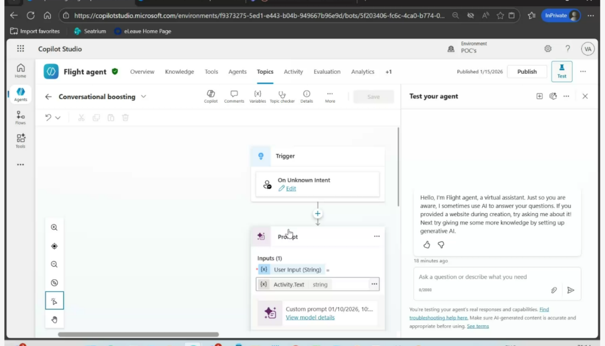The width and height of the screenshot is (605, 346).
Task: Click the Publish button
Action: [526, 71]
